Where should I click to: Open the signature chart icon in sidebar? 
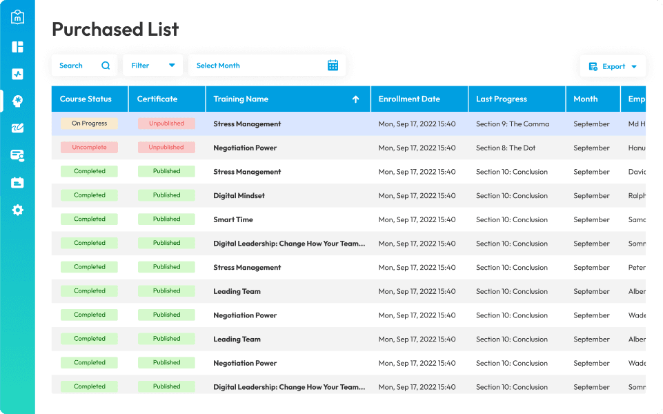click(x=17, y=128)
